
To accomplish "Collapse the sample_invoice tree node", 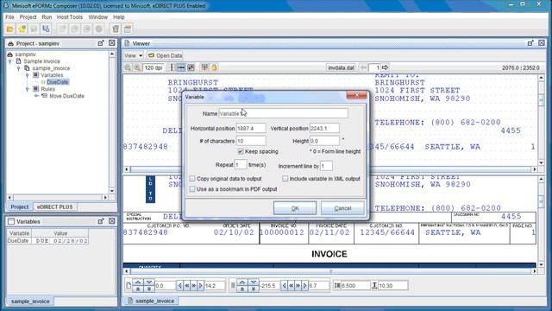I will (19, 68).
